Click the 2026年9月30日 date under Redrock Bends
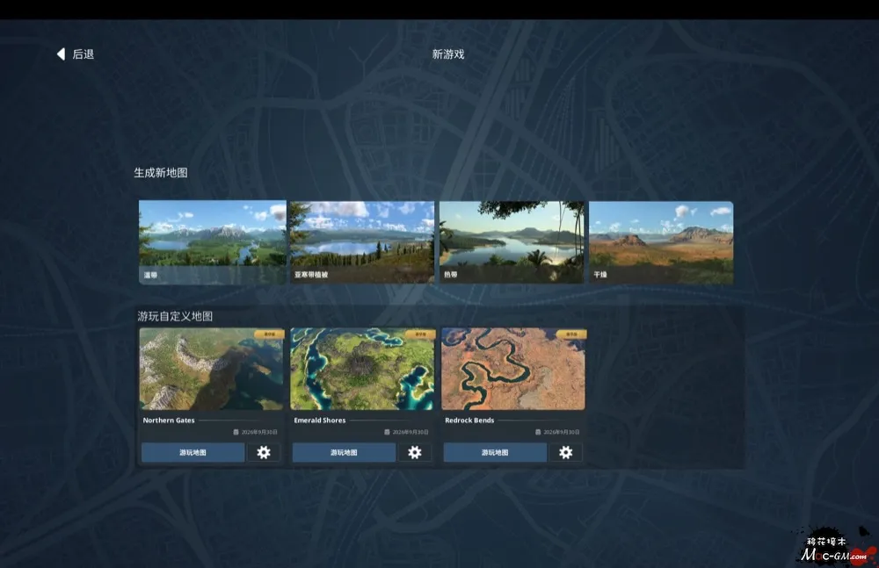The height and width of the screenshot is (568, 879). click(x=561, y=432)
